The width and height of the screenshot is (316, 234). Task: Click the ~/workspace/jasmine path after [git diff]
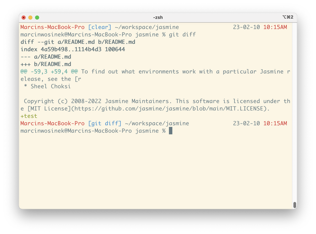157,123
